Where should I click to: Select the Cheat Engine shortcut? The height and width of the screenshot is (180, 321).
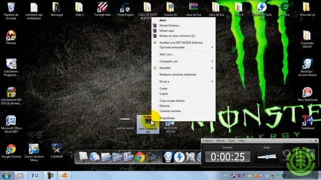(125, 9)
